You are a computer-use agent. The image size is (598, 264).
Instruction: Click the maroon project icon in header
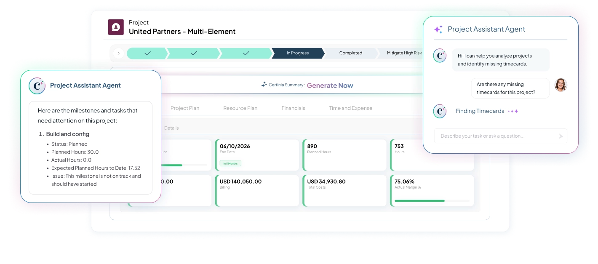116,27
